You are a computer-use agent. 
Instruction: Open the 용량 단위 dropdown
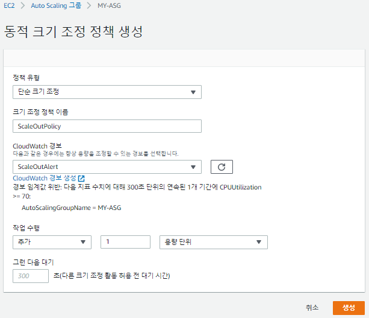[x=214, y=242]
